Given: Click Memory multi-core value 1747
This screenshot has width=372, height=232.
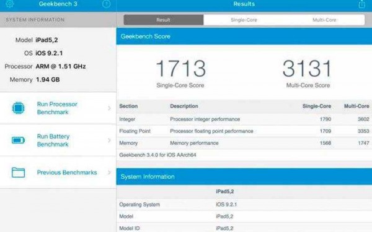Looking at the screenshot, I should (x=363, y=143).
